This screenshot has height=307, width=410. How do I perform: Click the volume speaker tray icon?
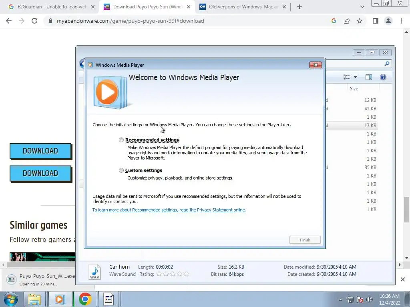(x=370, y=300)
